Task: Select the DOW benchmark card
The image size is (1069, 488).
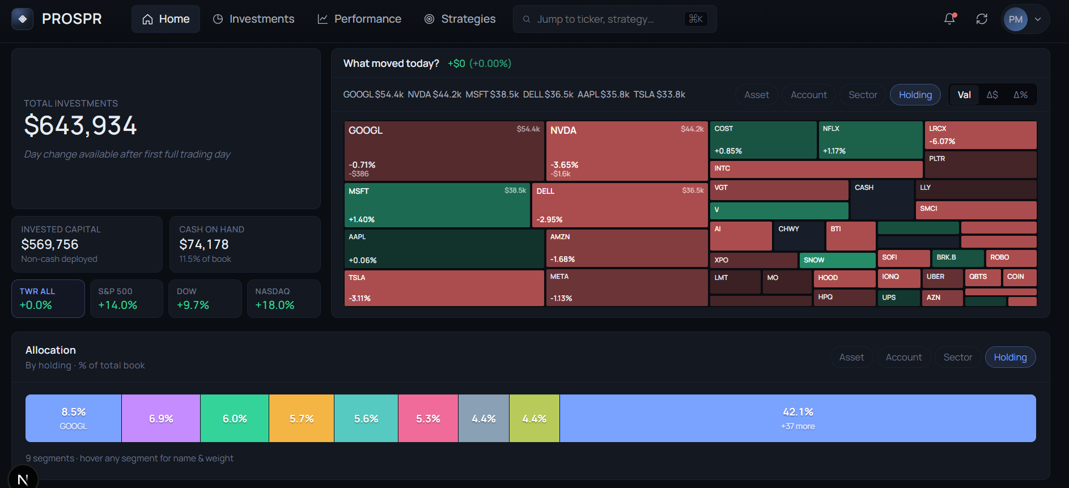Action: 205,299
